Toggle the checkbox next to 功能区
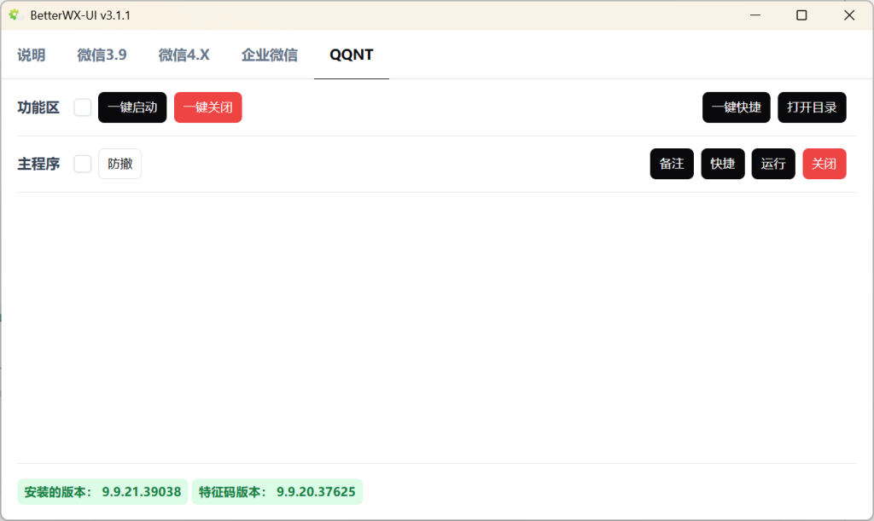 pos(82,107)
